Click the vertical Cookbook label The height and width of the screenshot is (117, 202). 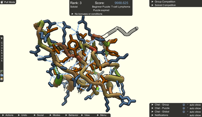click(2, 52)
